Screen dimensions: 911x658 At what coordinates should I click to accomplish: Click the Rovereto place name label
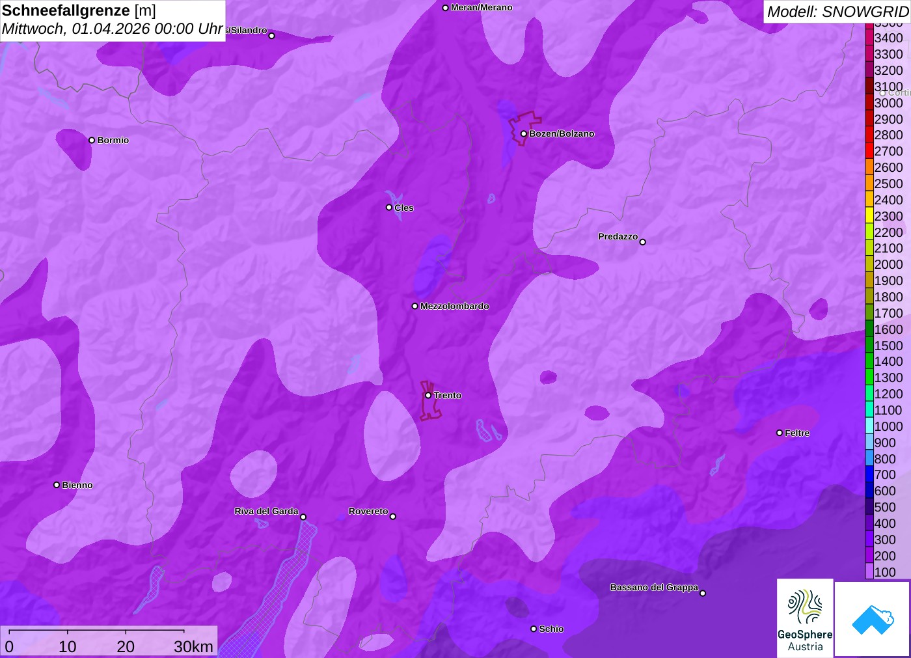pos(368,511)
